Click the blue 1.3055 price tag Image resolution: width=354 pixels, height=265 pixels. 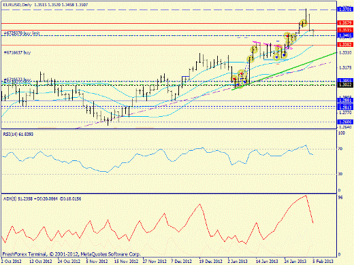tap(345, 81)
